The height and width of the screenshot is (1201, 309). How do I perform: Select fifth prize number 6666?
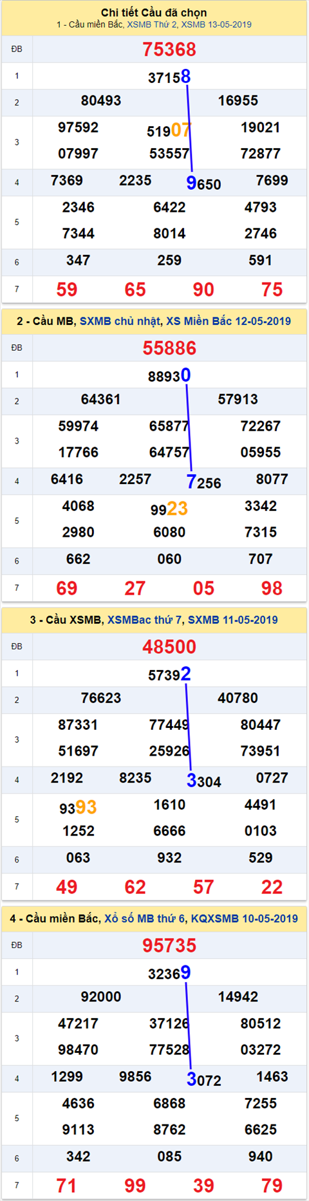coord(169,831)
